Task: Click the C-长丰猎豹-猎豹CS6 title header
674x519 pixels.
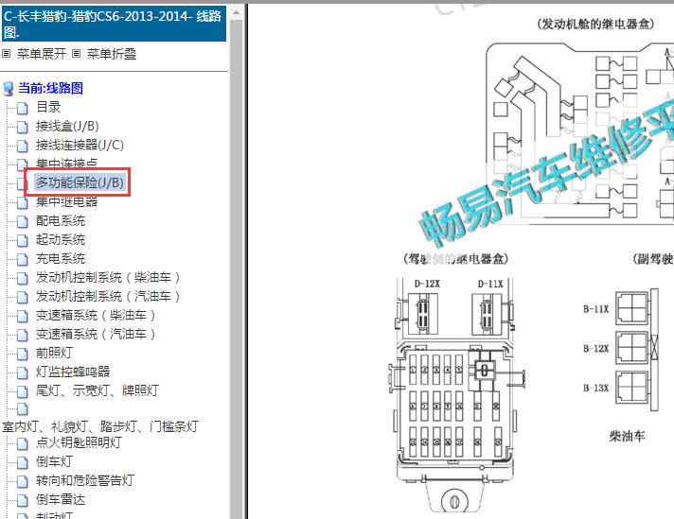Action: coord(114,24)
